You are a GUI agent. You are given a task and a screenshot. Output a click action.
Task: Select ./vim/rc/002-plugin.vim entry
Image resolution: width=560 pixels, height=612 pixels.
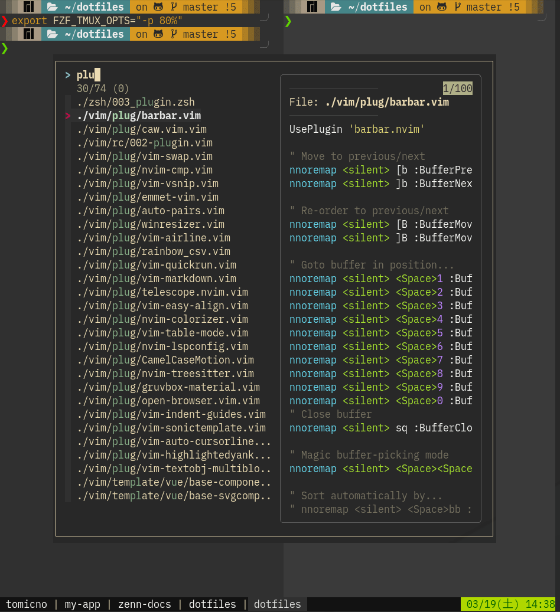click(x=145, y=143)
